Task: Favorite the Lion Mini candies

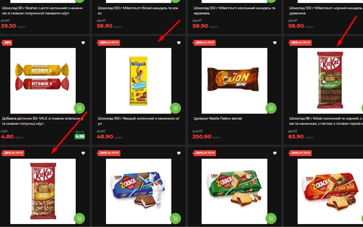Action: 275,42
